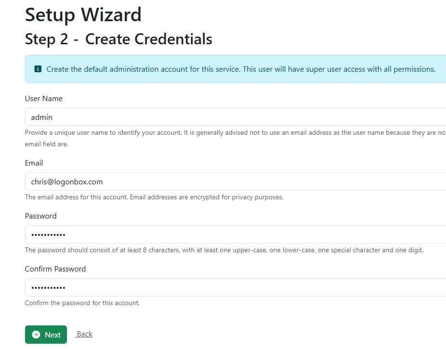Screen dimensions: 446x349
Task: Click the Email field label
Action: 34,163
